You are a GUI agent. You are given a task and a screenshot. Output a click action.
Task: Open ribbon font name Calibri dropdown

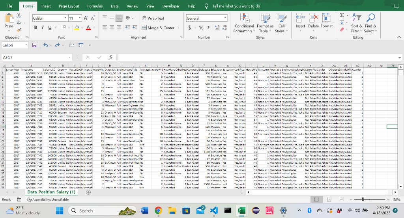point(65,18)
